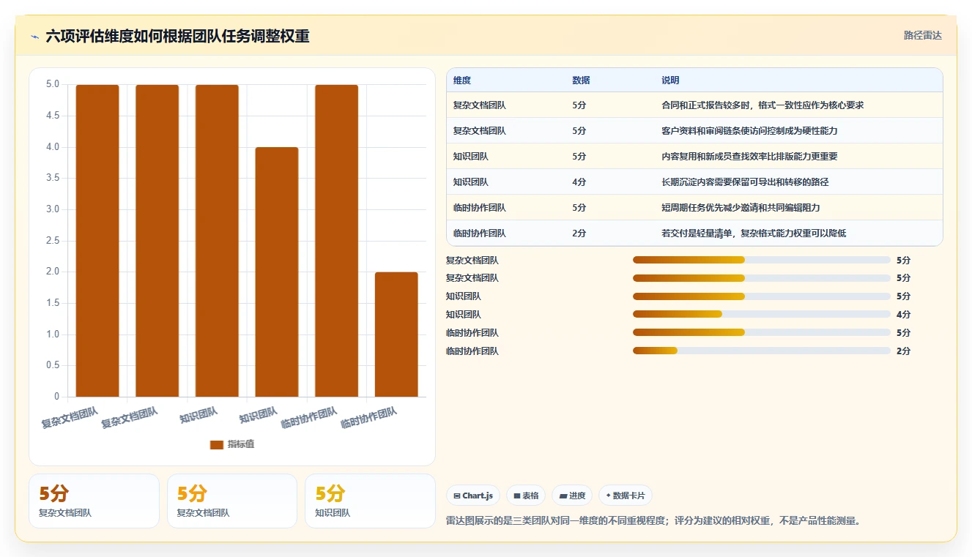Click the 5分 progress bar for 临时协作团队
972x557 pixels.
762,332
